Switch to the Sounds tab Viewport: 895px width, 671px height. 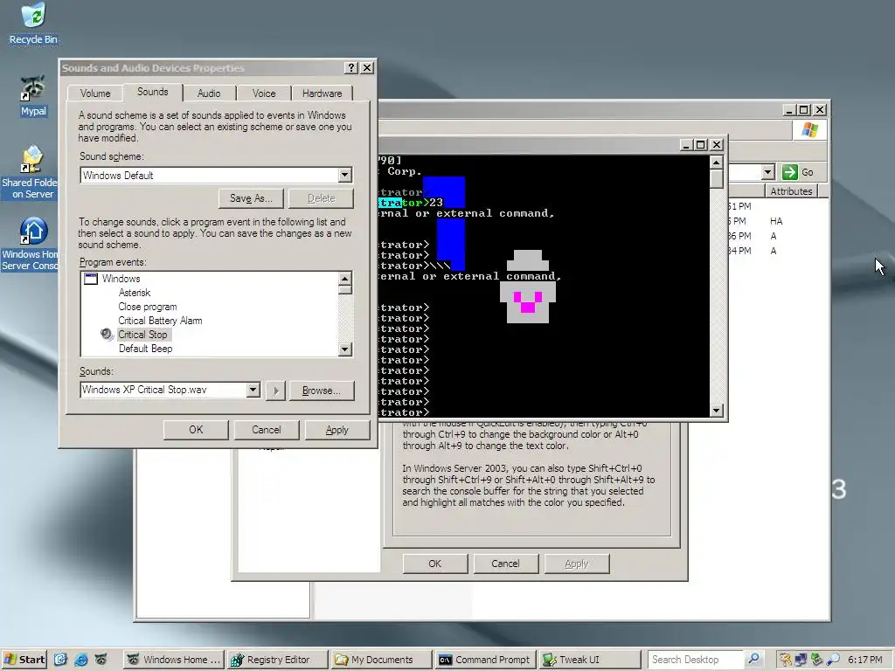coord(152,92)
